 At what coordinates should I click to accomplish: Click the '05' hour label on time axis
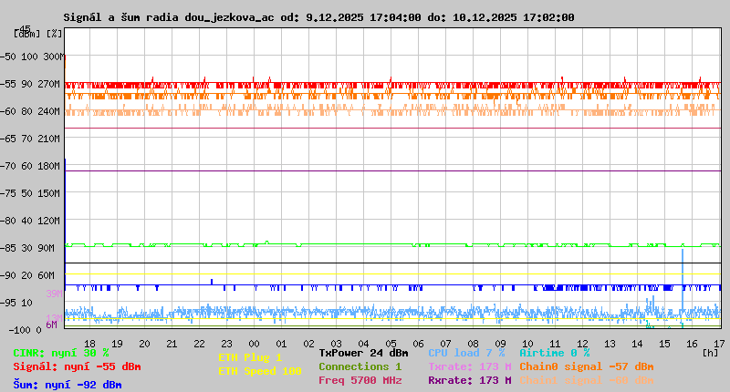click(x=391, y=344)
